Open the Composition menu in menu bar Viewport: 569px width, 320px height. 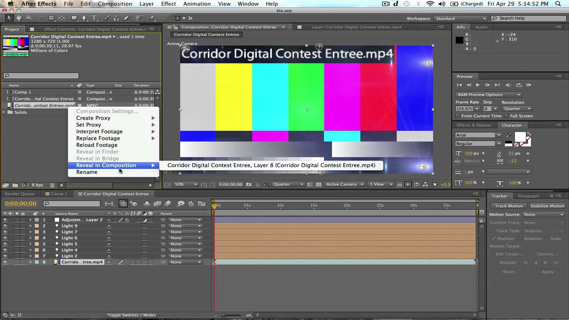[x=115, y=4]
